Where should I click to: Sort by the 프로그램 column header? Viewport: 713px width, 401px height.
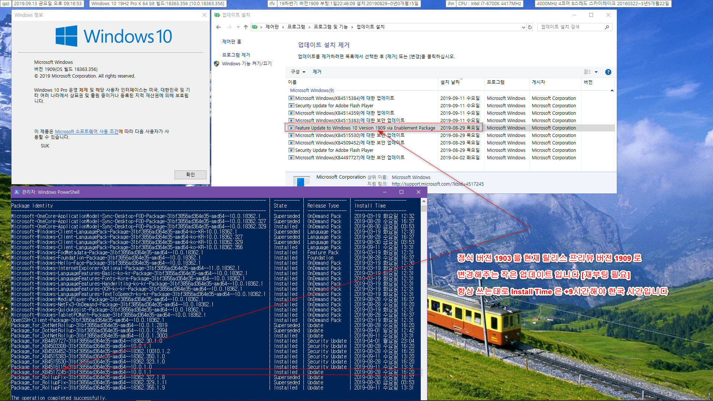coord(507,82)
